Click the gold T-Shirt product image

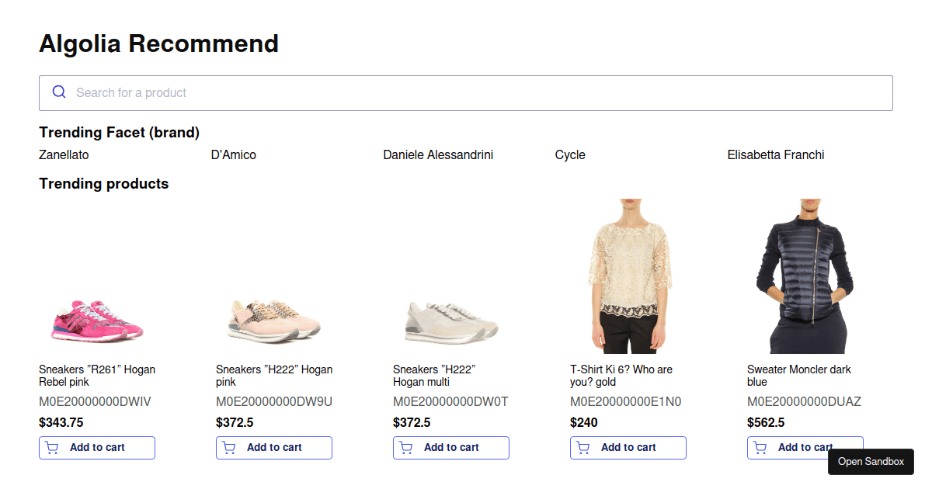(x=628, y=276)
